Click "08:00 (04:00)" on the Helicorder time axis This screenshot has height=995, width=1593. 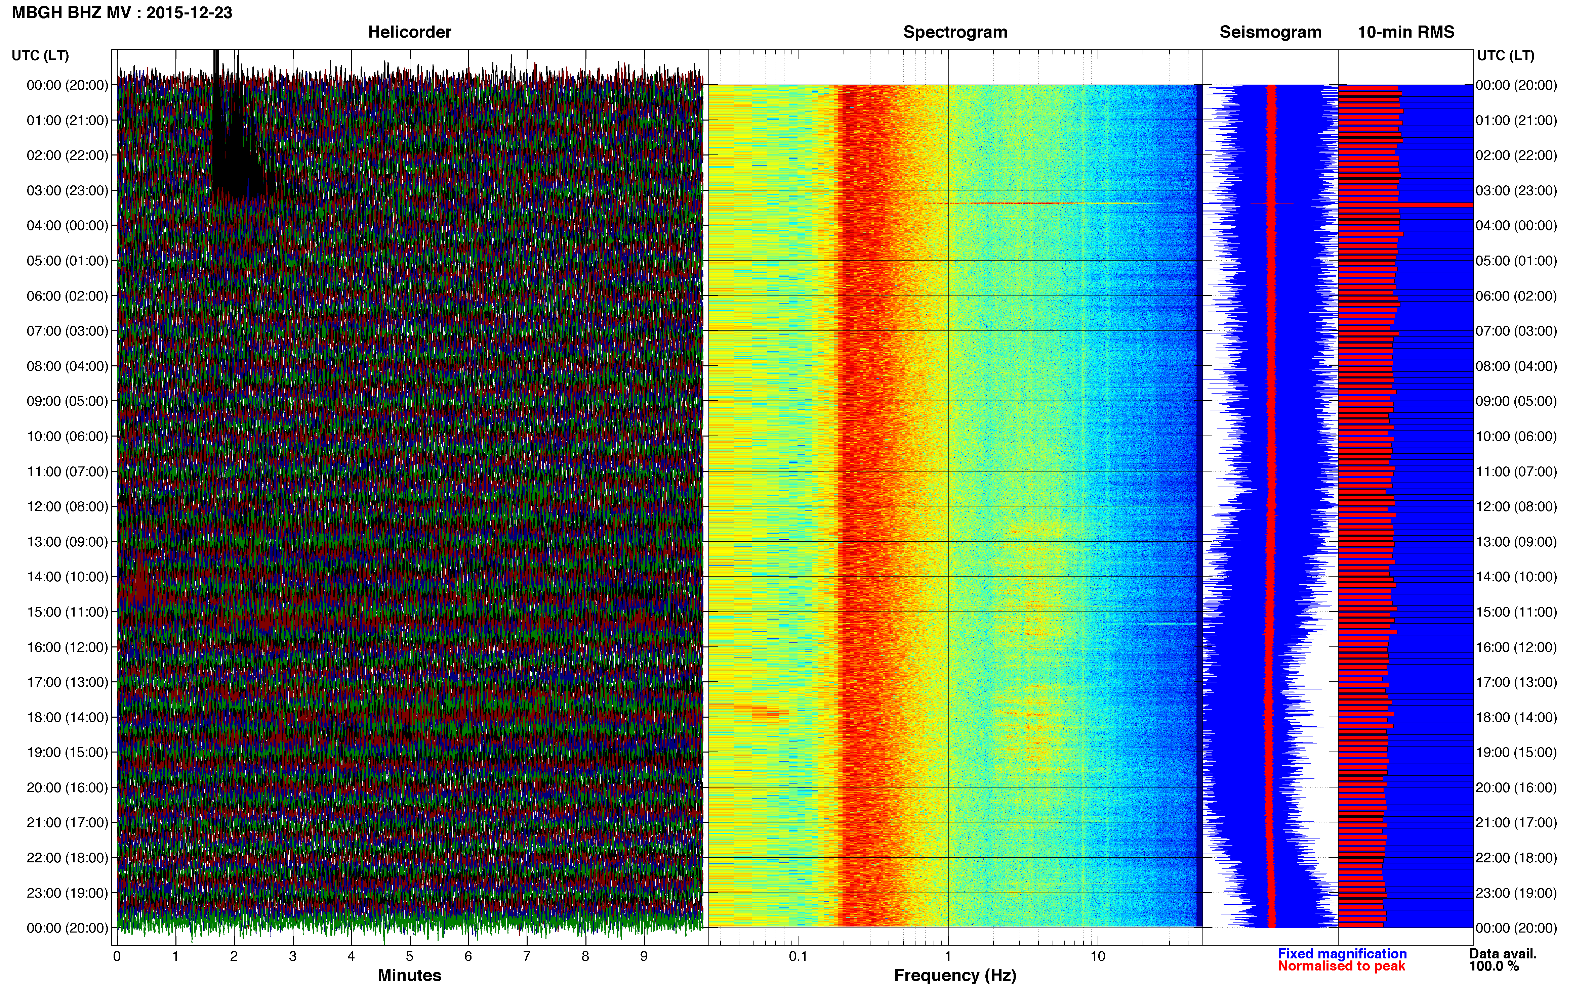point(67,367)
